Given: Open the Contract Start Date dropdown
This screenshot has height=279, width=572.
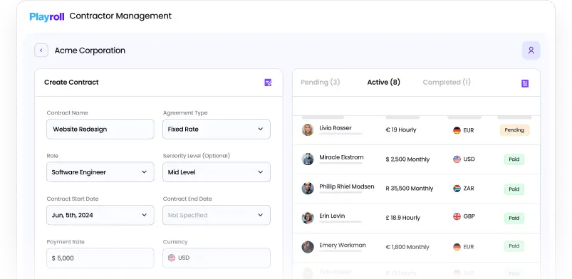Looking at the screenshot, I should tap(100, 215).
